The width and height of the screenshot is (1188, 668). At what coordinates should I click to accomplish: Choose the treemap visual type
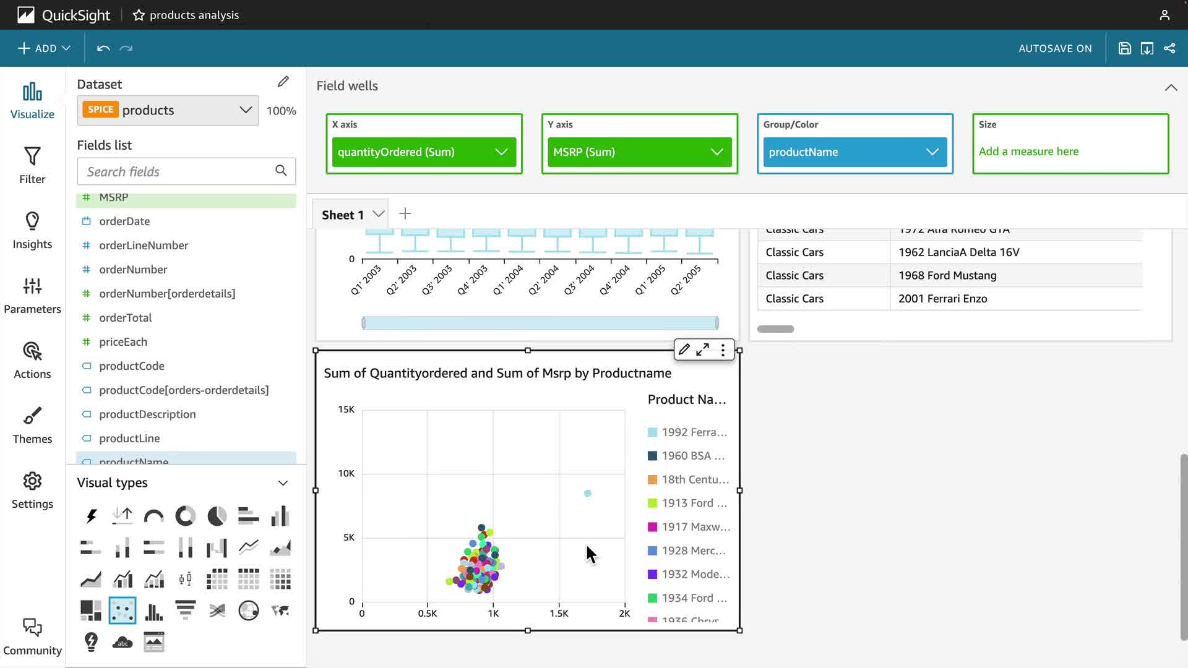91,610
